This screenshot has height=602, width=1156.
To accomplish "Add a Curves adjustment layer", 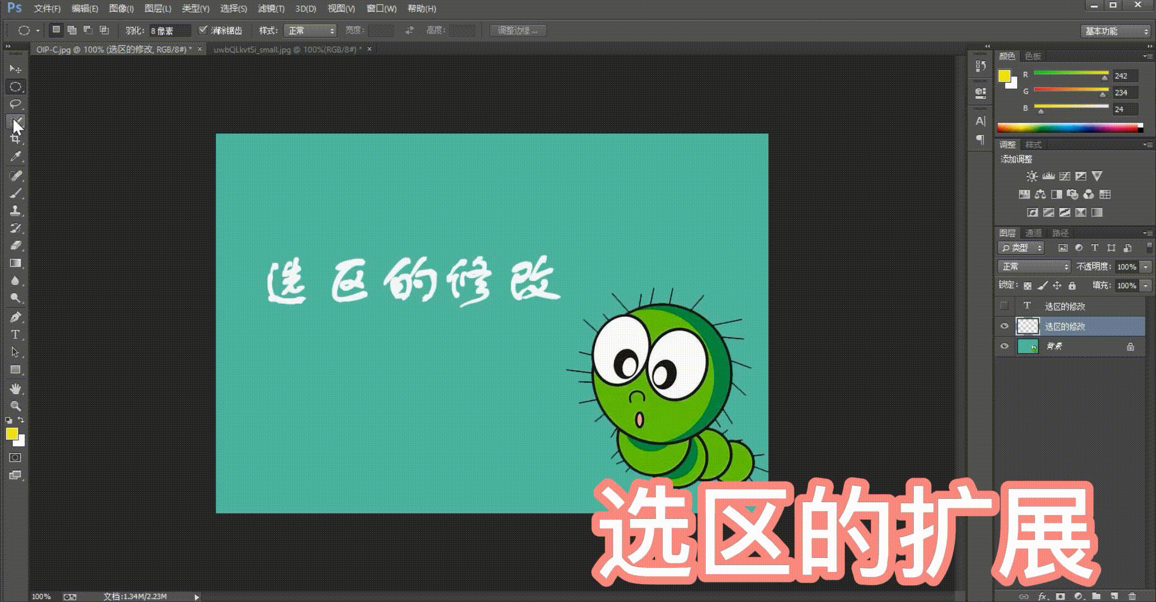I will (x=1065, y=176).
